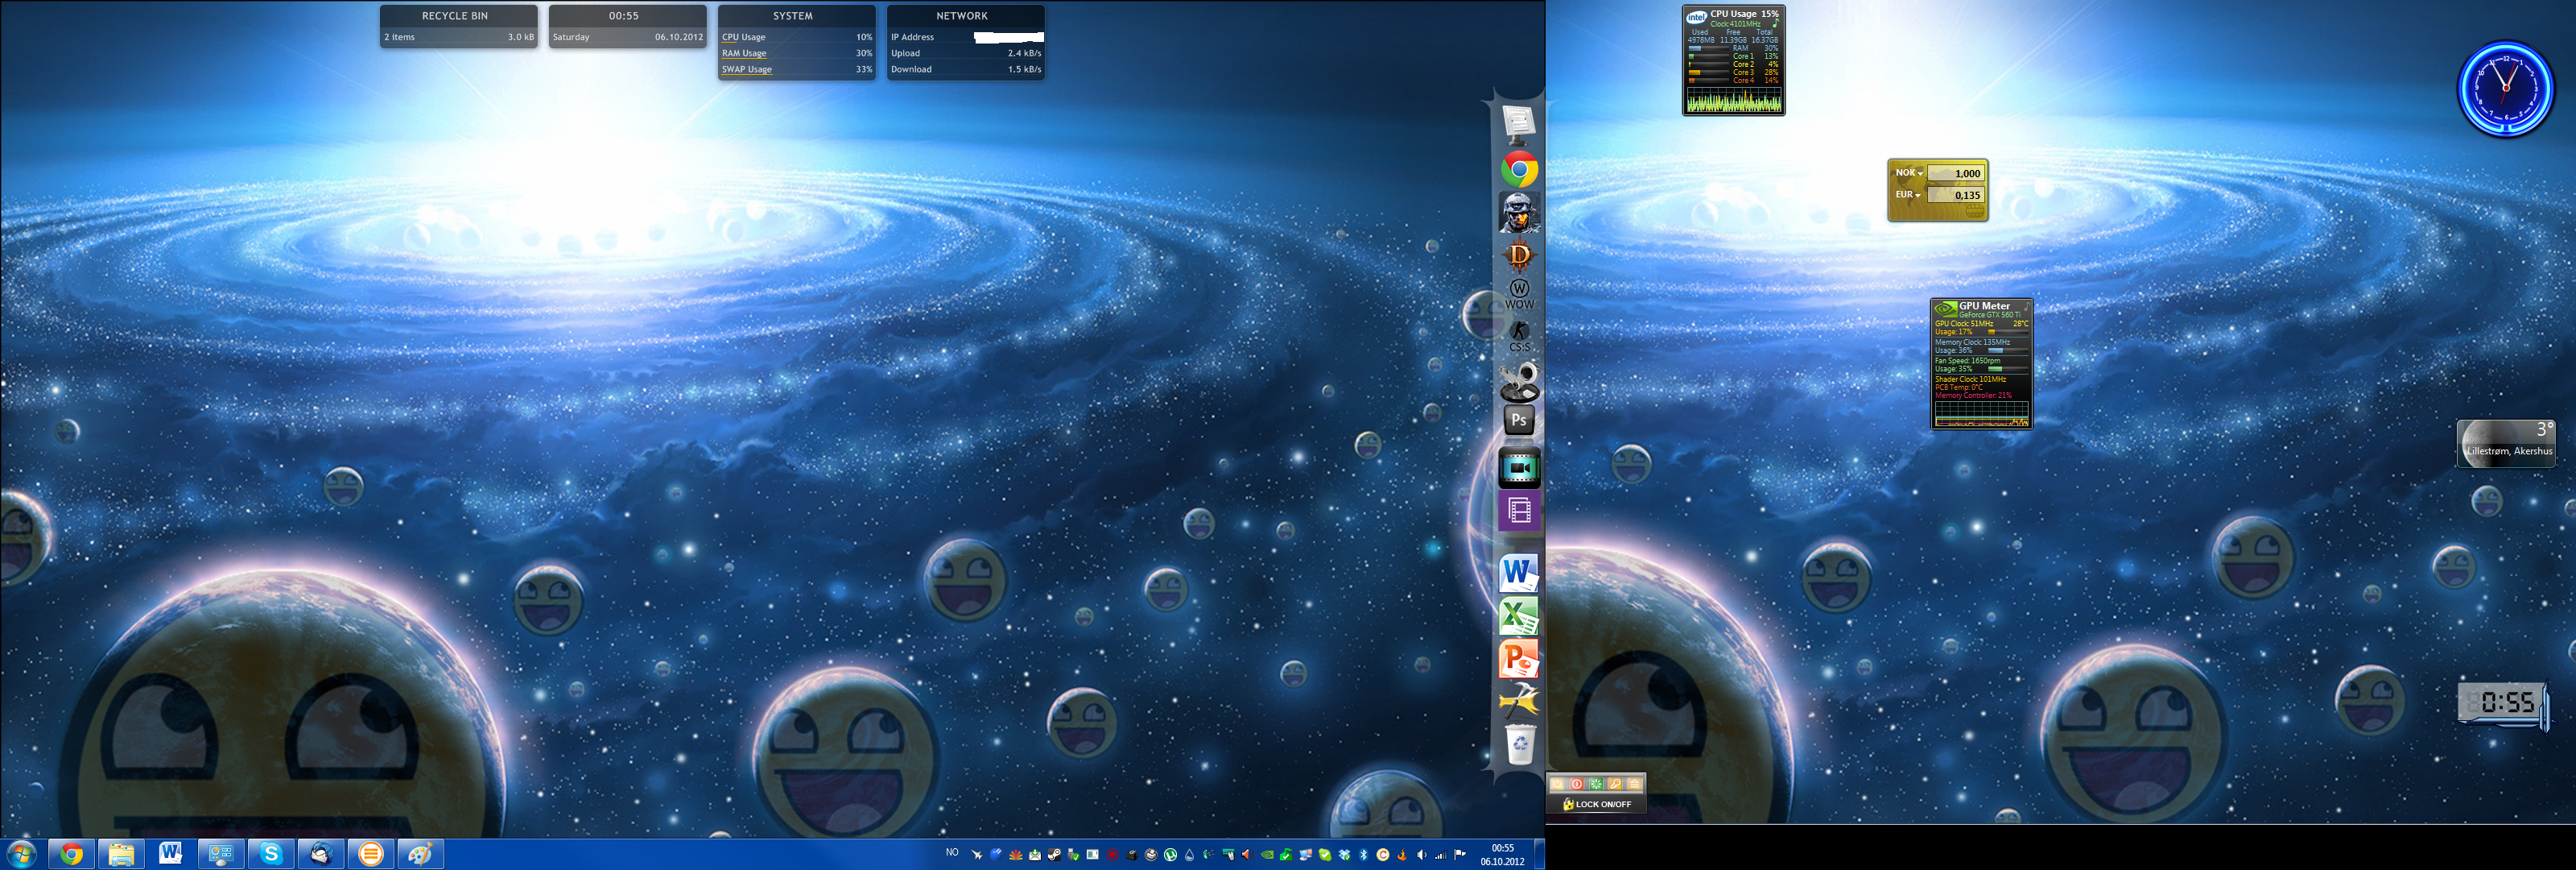Launch Diablo III from the dock
The width and height of the screenshot is (2576, 870).
[1519, 255]
